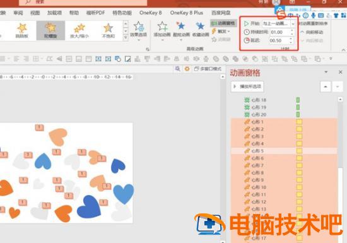This screenshot has height=243, width=347.
Task: Select 心形 18 in the animation list
Action: click(x=284, y=100)
